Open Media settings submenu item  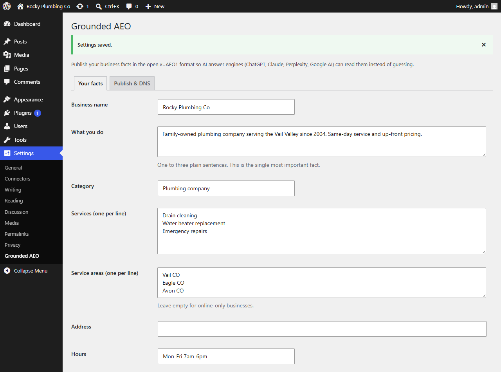pos(12,223)
